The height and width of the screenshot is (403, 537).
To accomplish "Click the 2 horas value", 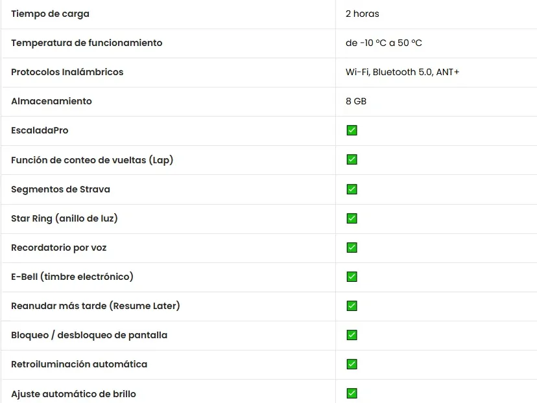I will (x=363, y=14).
